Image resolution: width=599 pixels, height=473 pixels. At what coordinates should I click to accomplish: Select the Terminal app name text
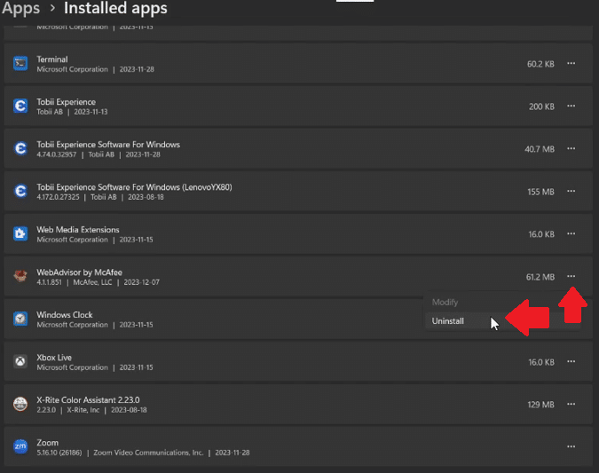pyautogui.click(x=52, y=59)
